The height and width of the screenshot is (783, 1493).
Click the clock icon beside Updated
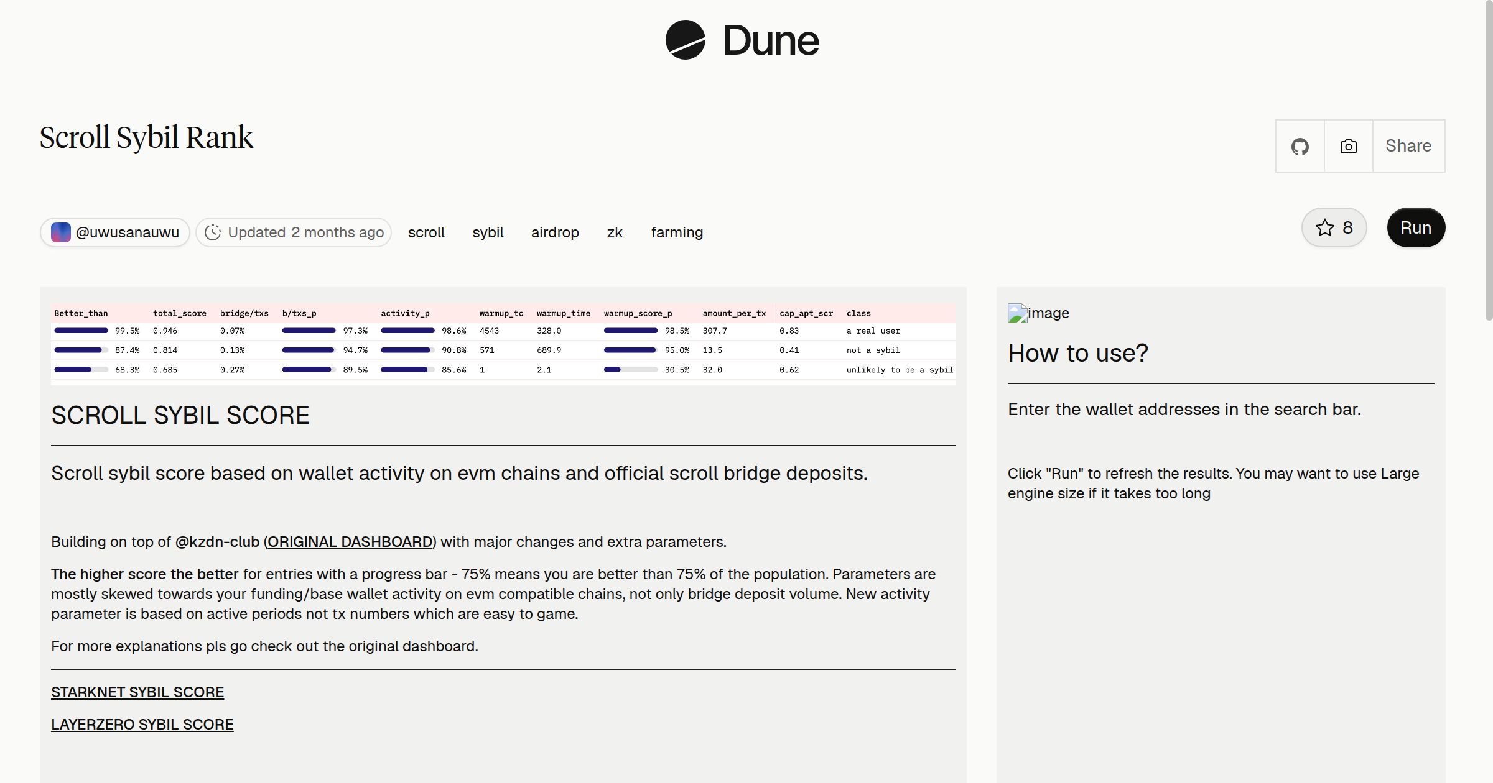(x=213, y=232)
